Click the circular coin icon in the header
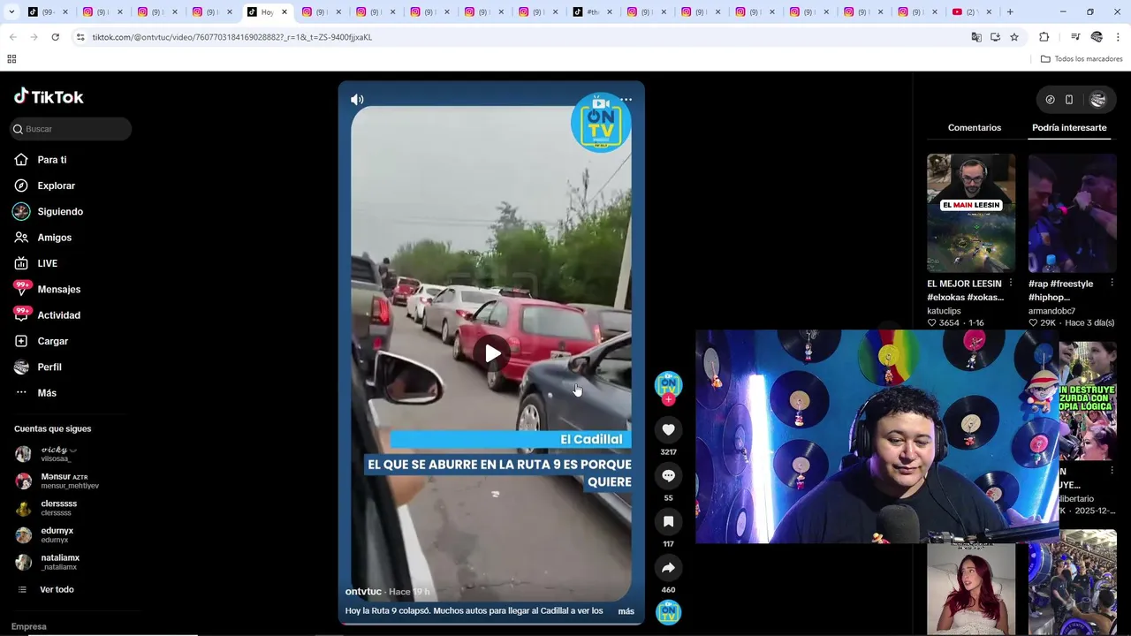The width and height of the screenshot is (1131, 636). [x=1050, y=100]
